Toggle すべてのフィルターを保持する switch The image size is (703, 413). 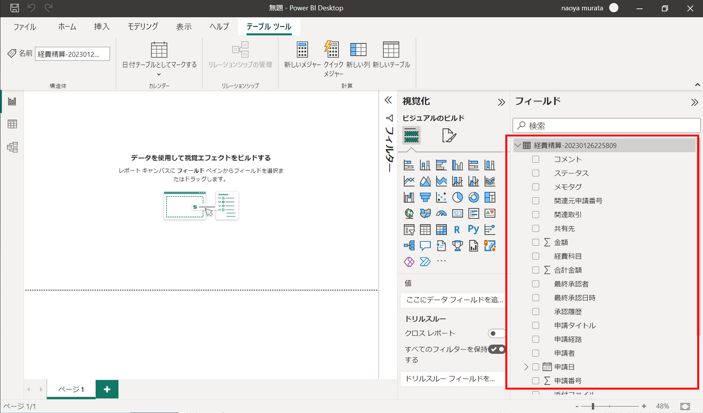click(x=497, y=349)
